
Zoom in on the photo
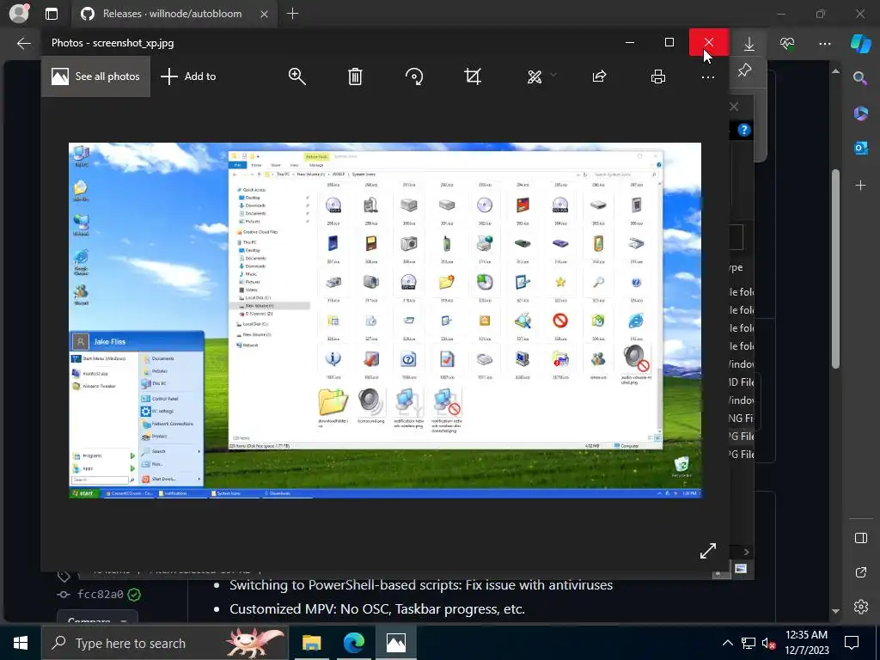point(296,76)
